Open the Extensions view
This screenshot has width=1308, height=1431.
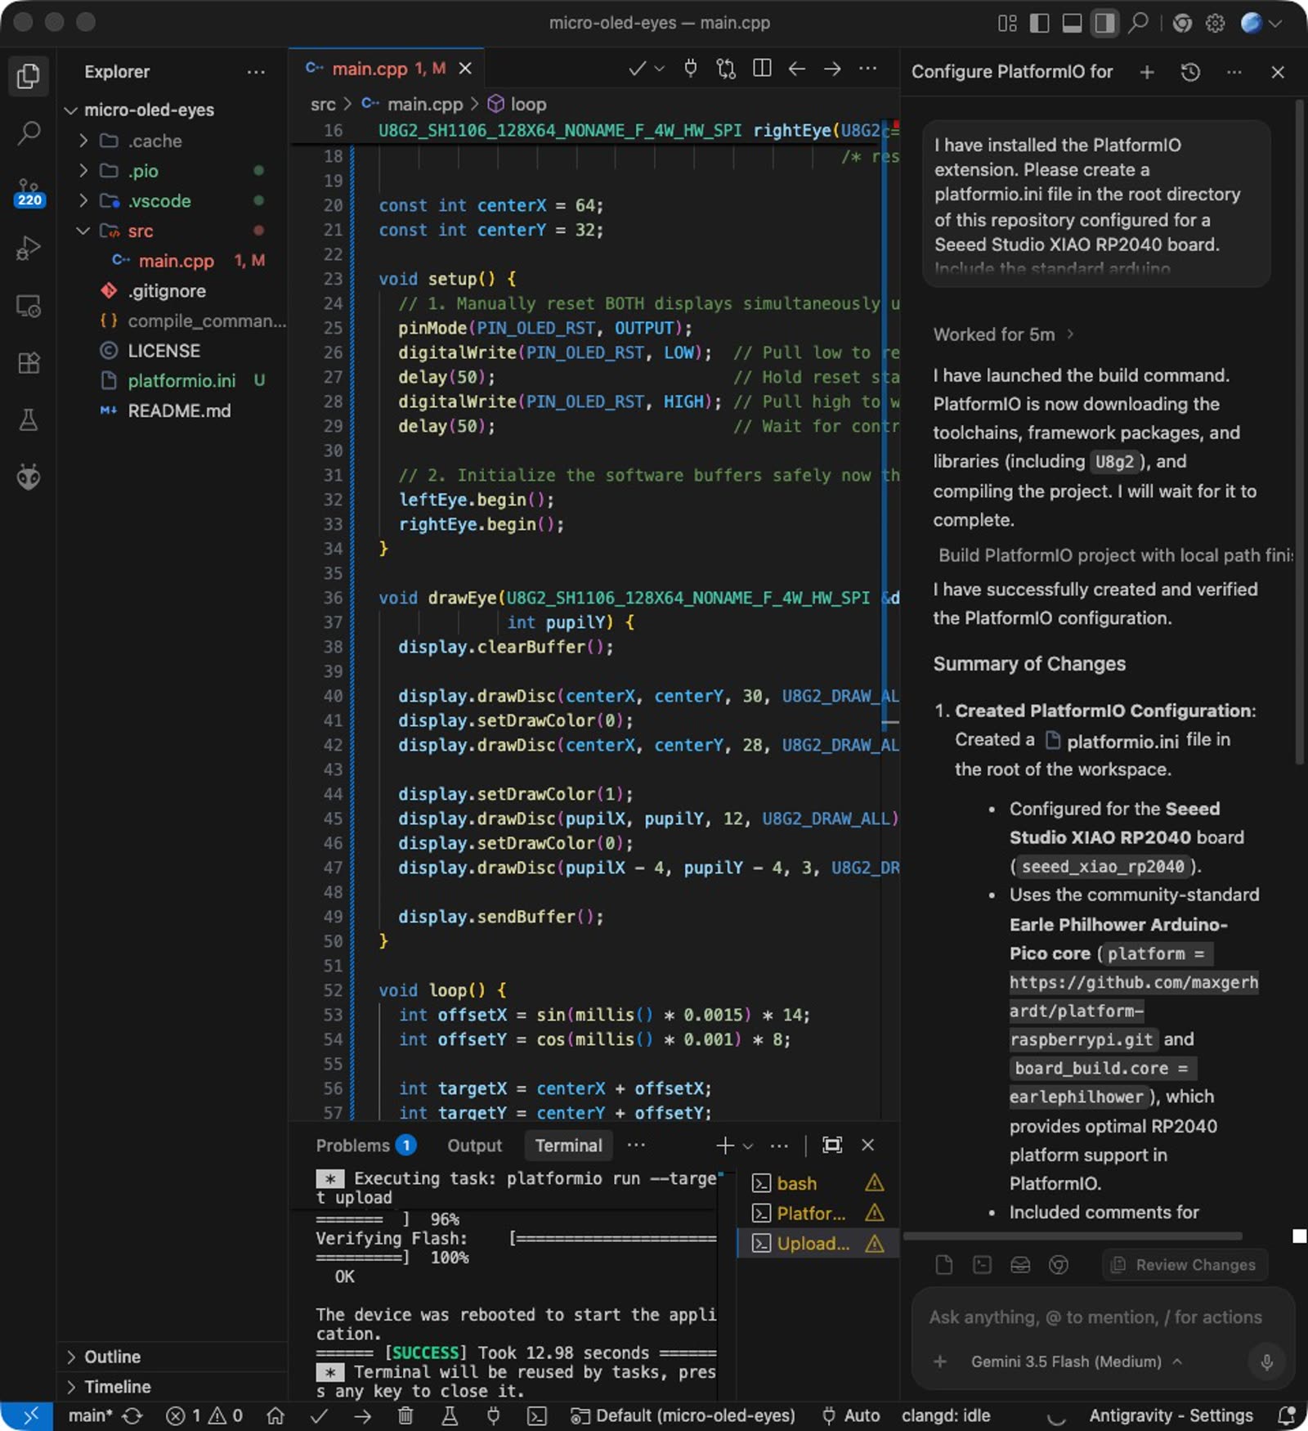point(28,363)
